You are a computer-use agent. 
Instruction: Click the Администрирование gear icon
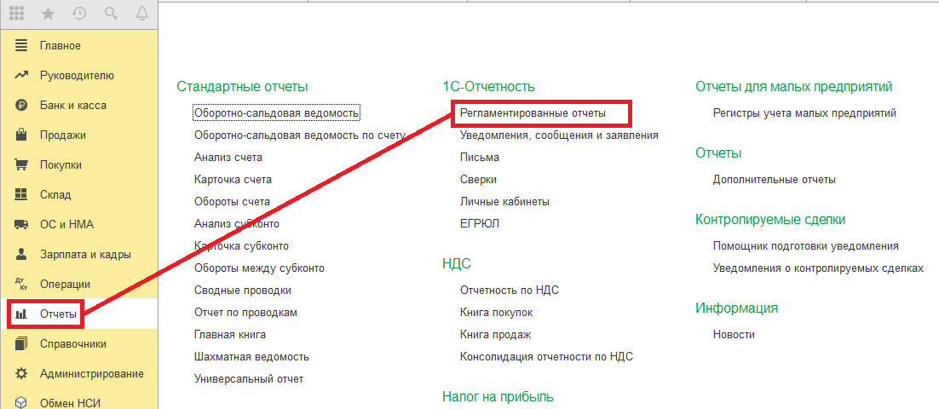(x=21, y=374)
